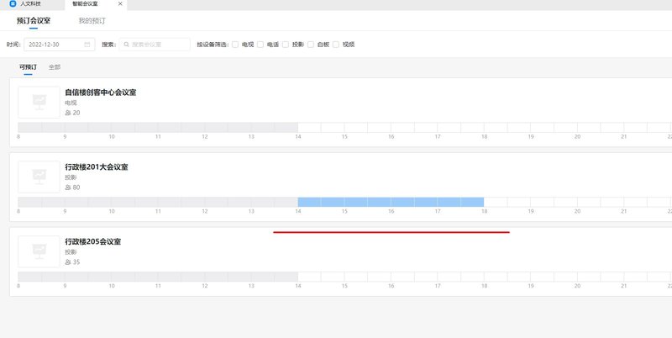This screenshot has height=338, width=672.
Task: Toggle the 投影 equipment filter checkbox
Action: (x=286, y=44)
